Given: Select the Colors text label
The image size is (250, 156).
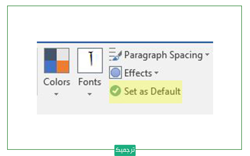Looking at the screenshot, I should [57, 82].
